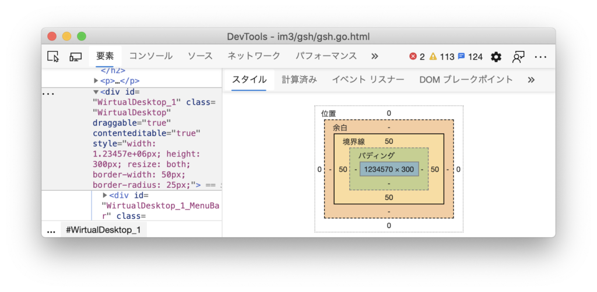Switch to the コンソール tab
The height and width of the screenshot is (292, 597).
150,56
